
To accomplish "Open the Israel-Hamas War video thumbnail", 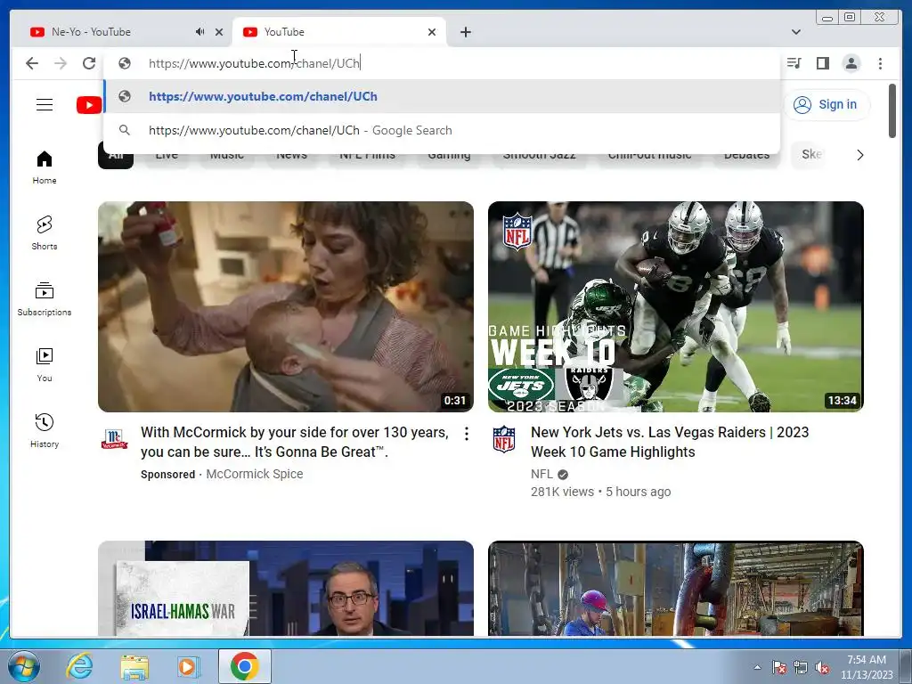I will pos(286,588).
